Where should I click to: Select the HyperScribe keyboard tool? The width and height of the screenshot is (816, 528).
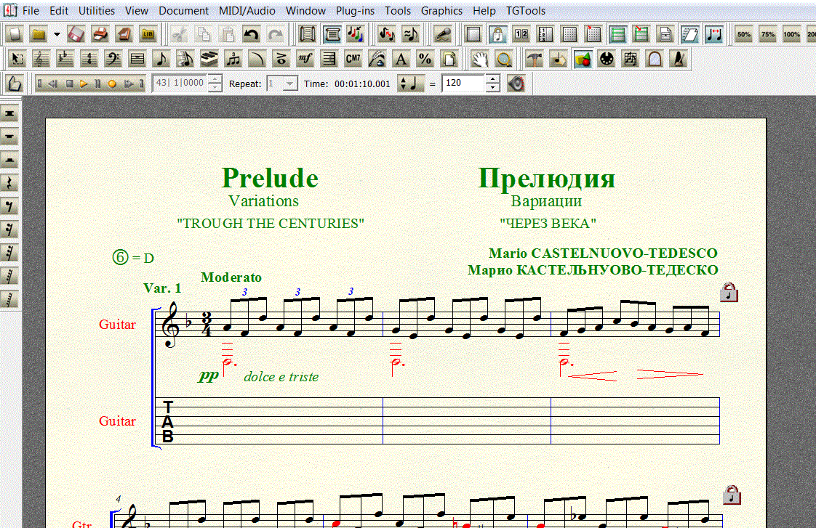coord(209,59)
